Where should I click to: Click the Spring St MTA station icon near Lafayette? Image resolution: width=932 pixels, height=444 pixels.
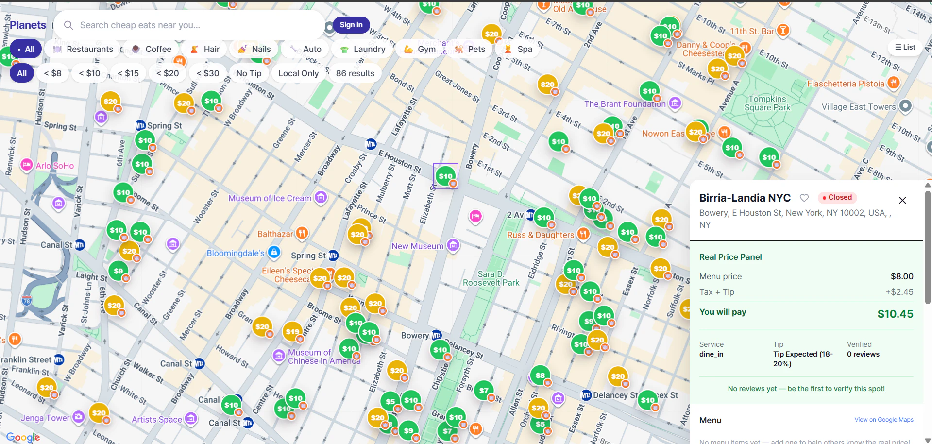point(333,256)
